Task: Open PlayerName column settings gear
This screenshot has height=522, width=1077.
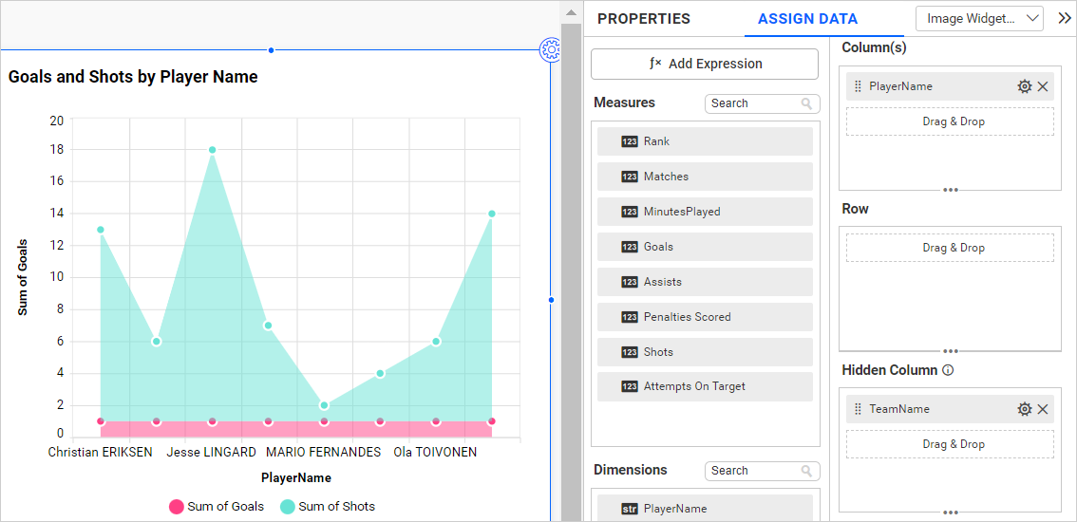Action: pyautogui.click(x=1024, y=86)
